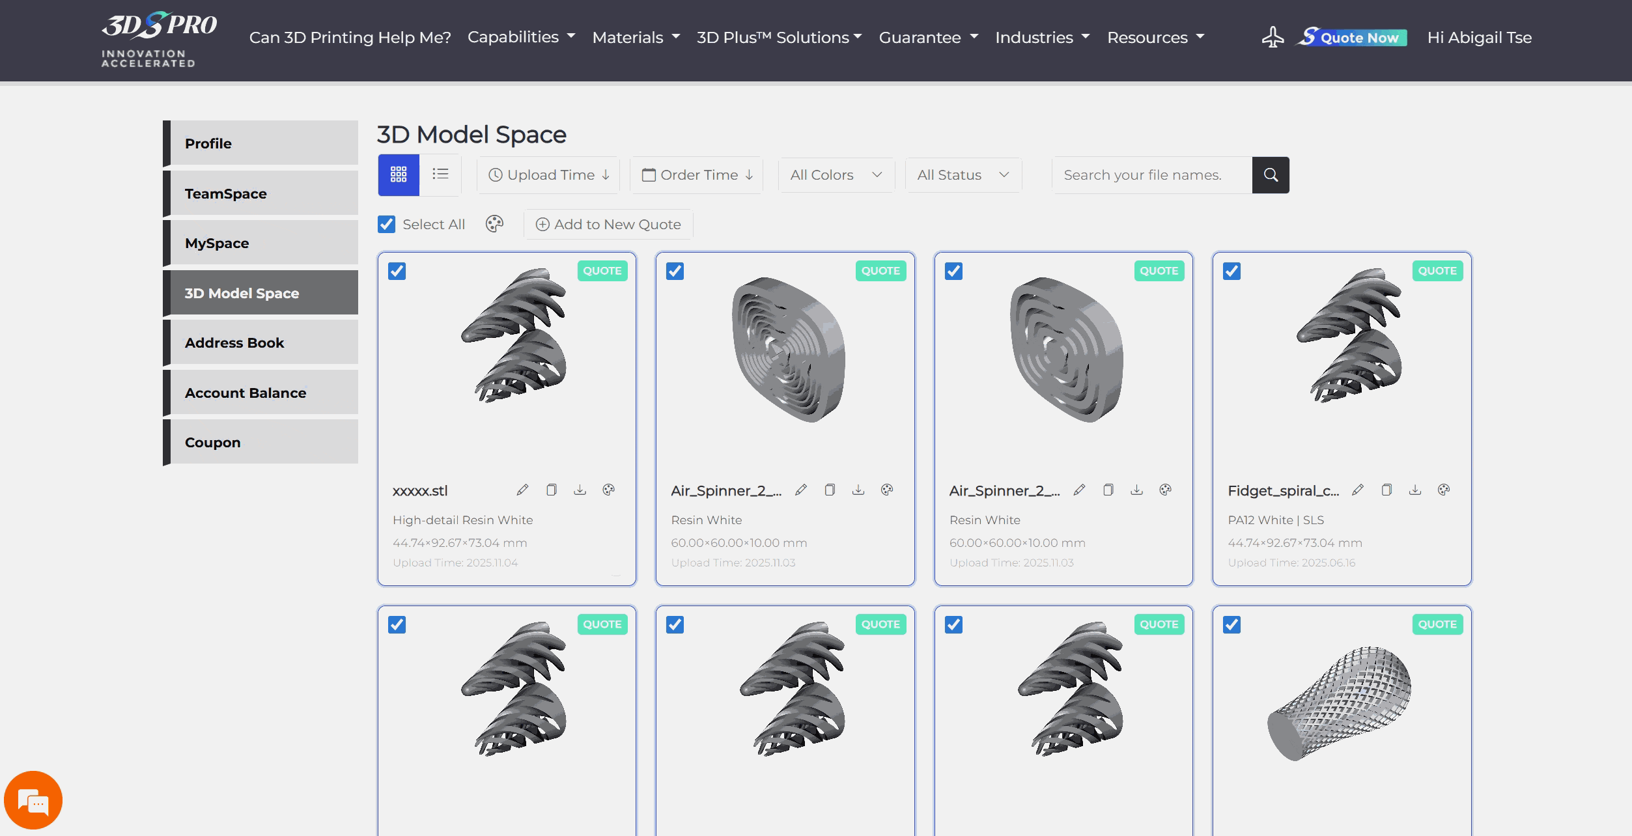Uncheck the xxxxx.stl model checkbox
This screenshot has width=1632, height=836.
point(397,271)
